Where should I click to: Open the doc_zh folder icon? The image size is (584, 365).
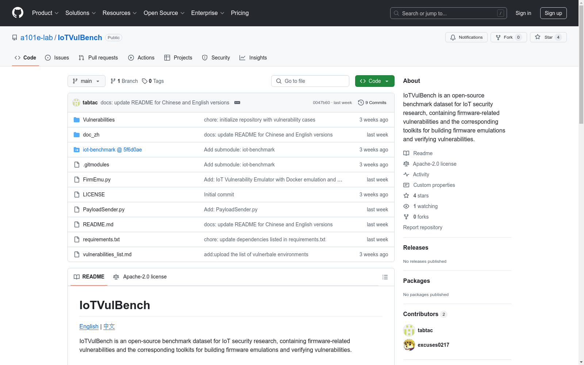click(77, 135)
